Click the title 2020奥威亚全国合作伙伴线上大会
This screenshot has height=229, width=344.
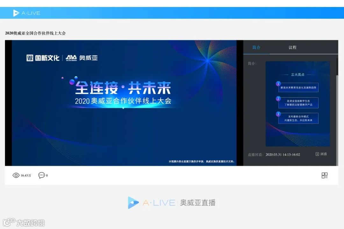click(x=35, y=33)
